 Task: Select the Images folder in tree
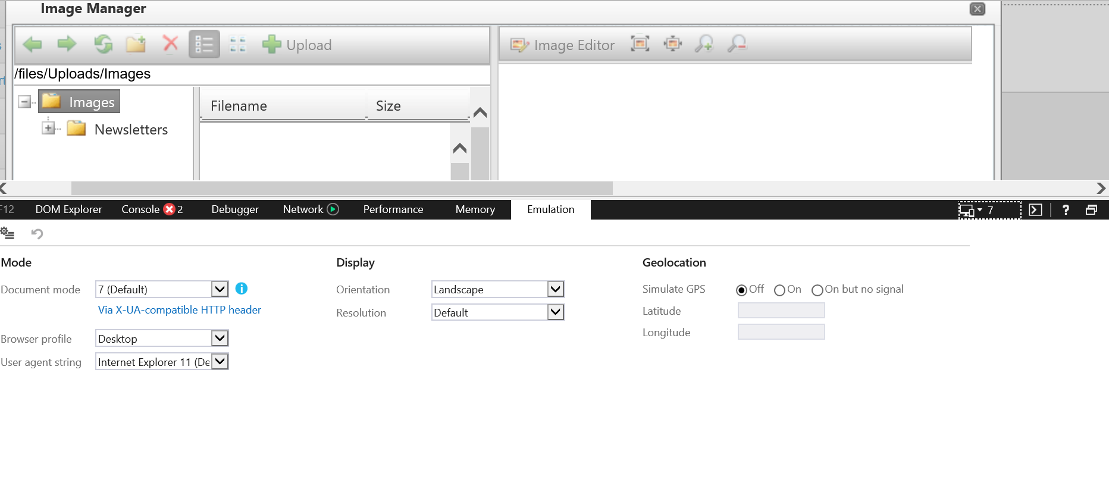79,102
